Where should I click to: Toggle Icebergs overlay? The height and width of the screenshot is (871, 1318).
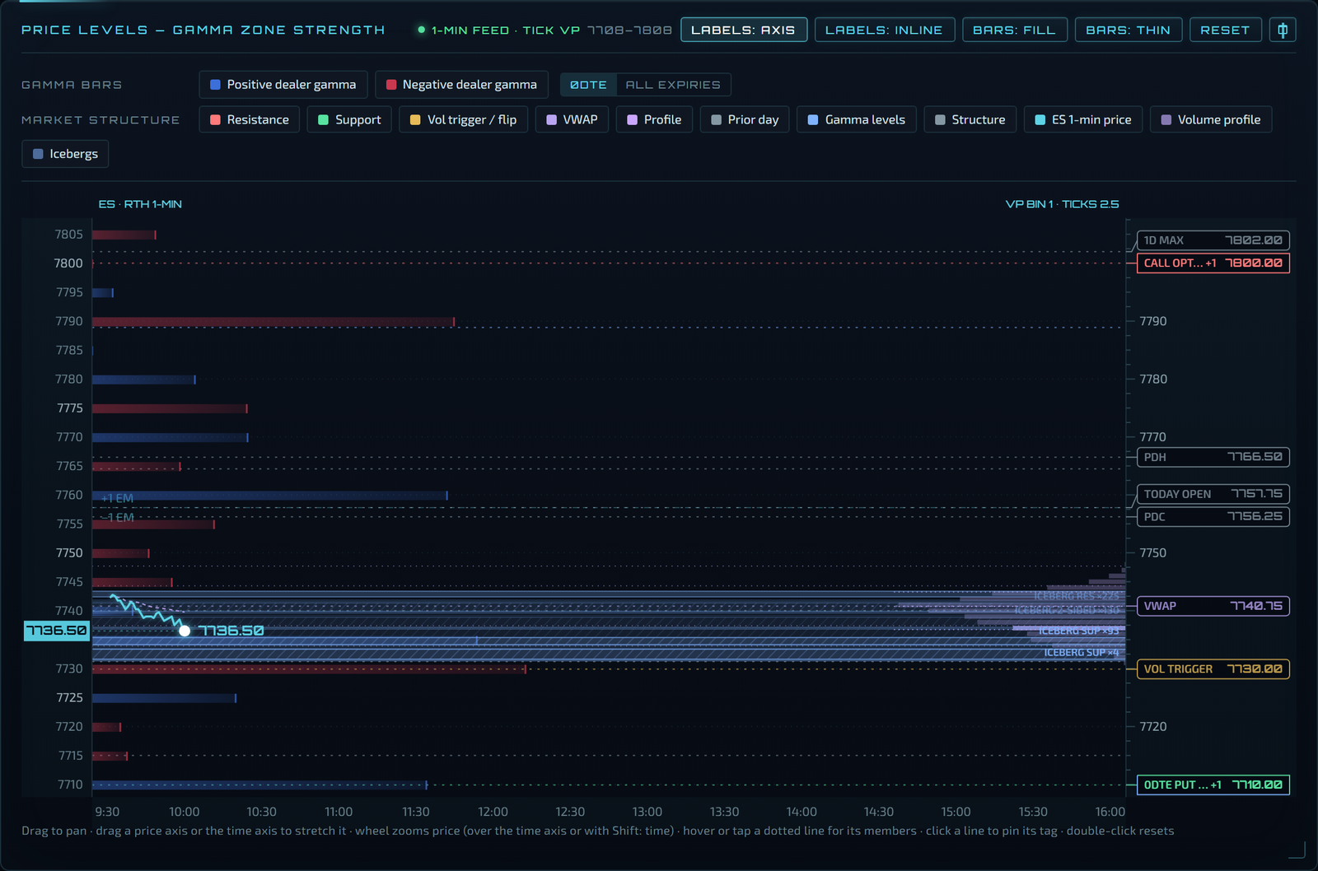tap(65, 154)
